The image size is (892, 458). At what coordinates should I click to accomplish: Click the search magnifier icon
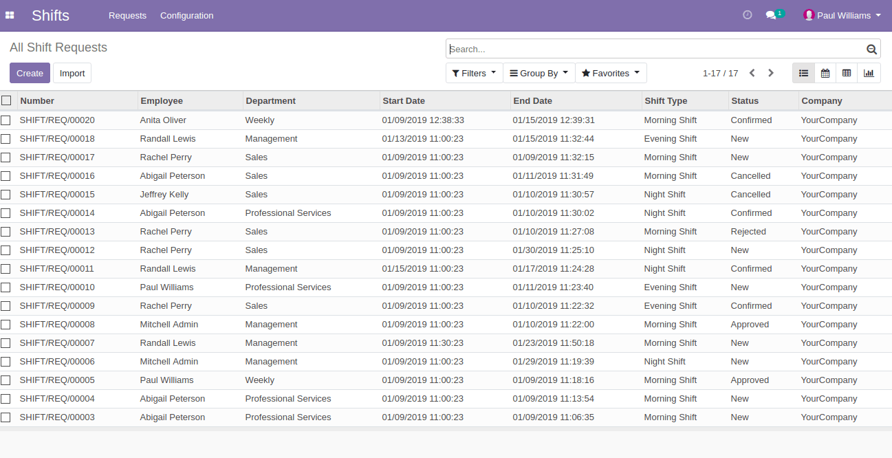(871, 49)
